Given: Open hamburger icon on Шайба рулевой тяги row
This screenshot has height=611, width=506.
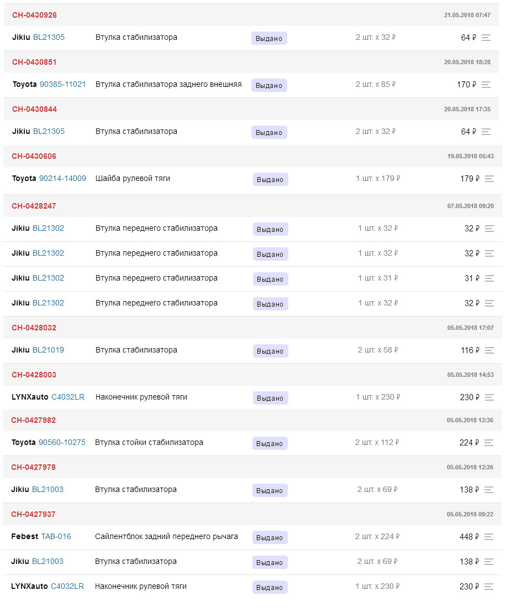Looking at the screenshot, I should [x=489, y=179].
